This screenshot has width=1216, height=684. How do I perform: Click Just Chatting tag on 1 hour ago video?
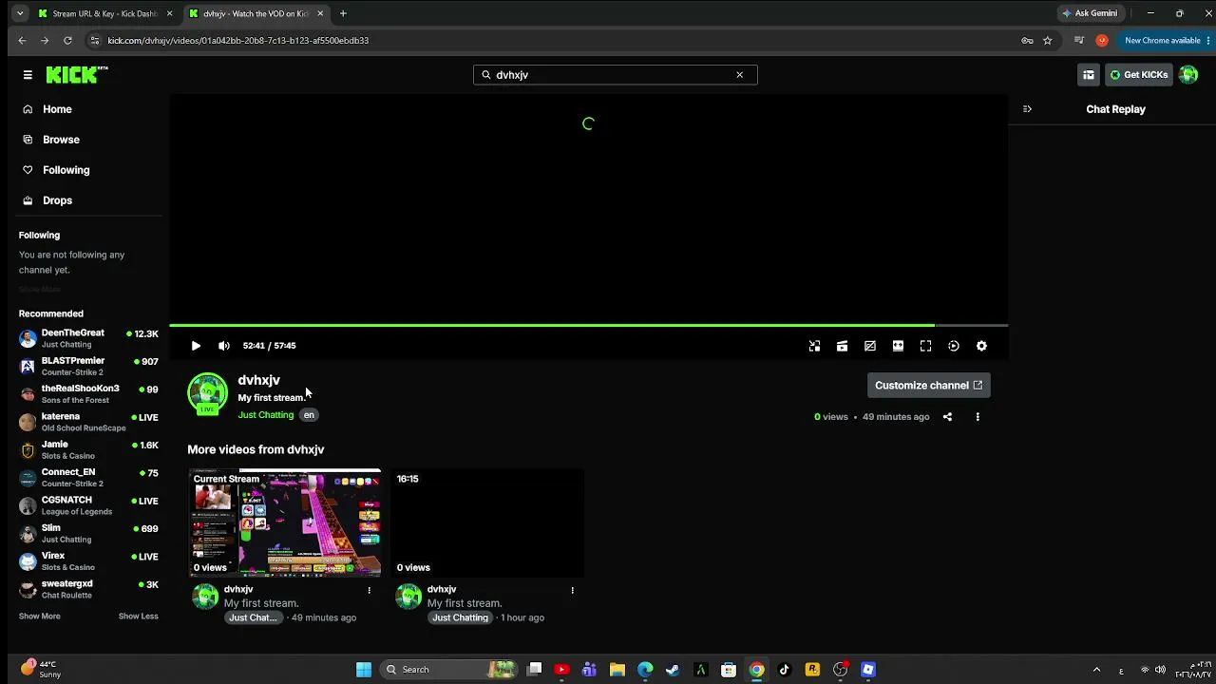point(460,618)
